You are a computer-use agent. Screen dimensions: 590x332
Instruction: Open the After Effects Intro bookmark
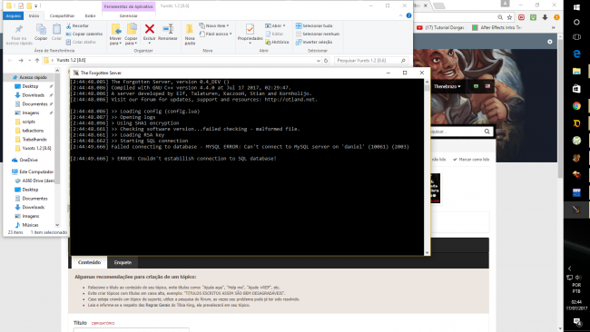tap(497, 27)
